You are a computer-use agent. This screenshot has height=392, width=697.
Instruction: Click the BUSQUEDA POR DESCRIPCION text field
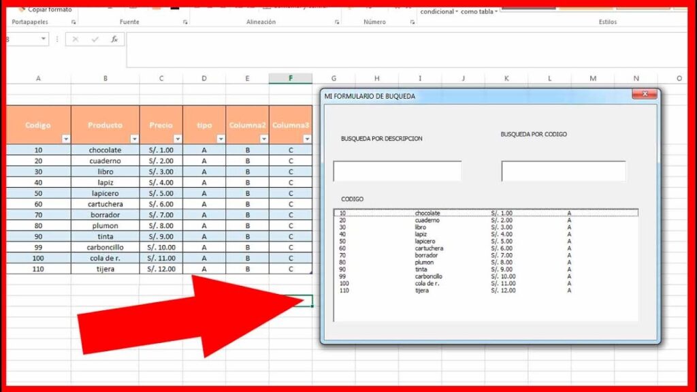(398, 171)
